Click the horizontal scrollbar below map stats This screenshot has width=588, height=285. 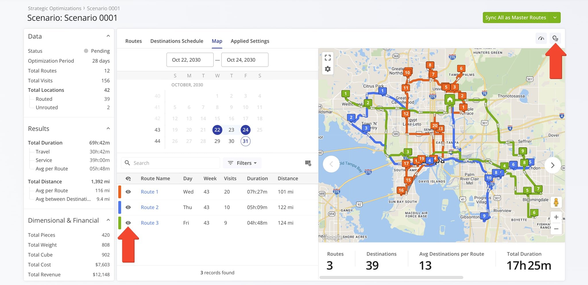pos(391,278)
